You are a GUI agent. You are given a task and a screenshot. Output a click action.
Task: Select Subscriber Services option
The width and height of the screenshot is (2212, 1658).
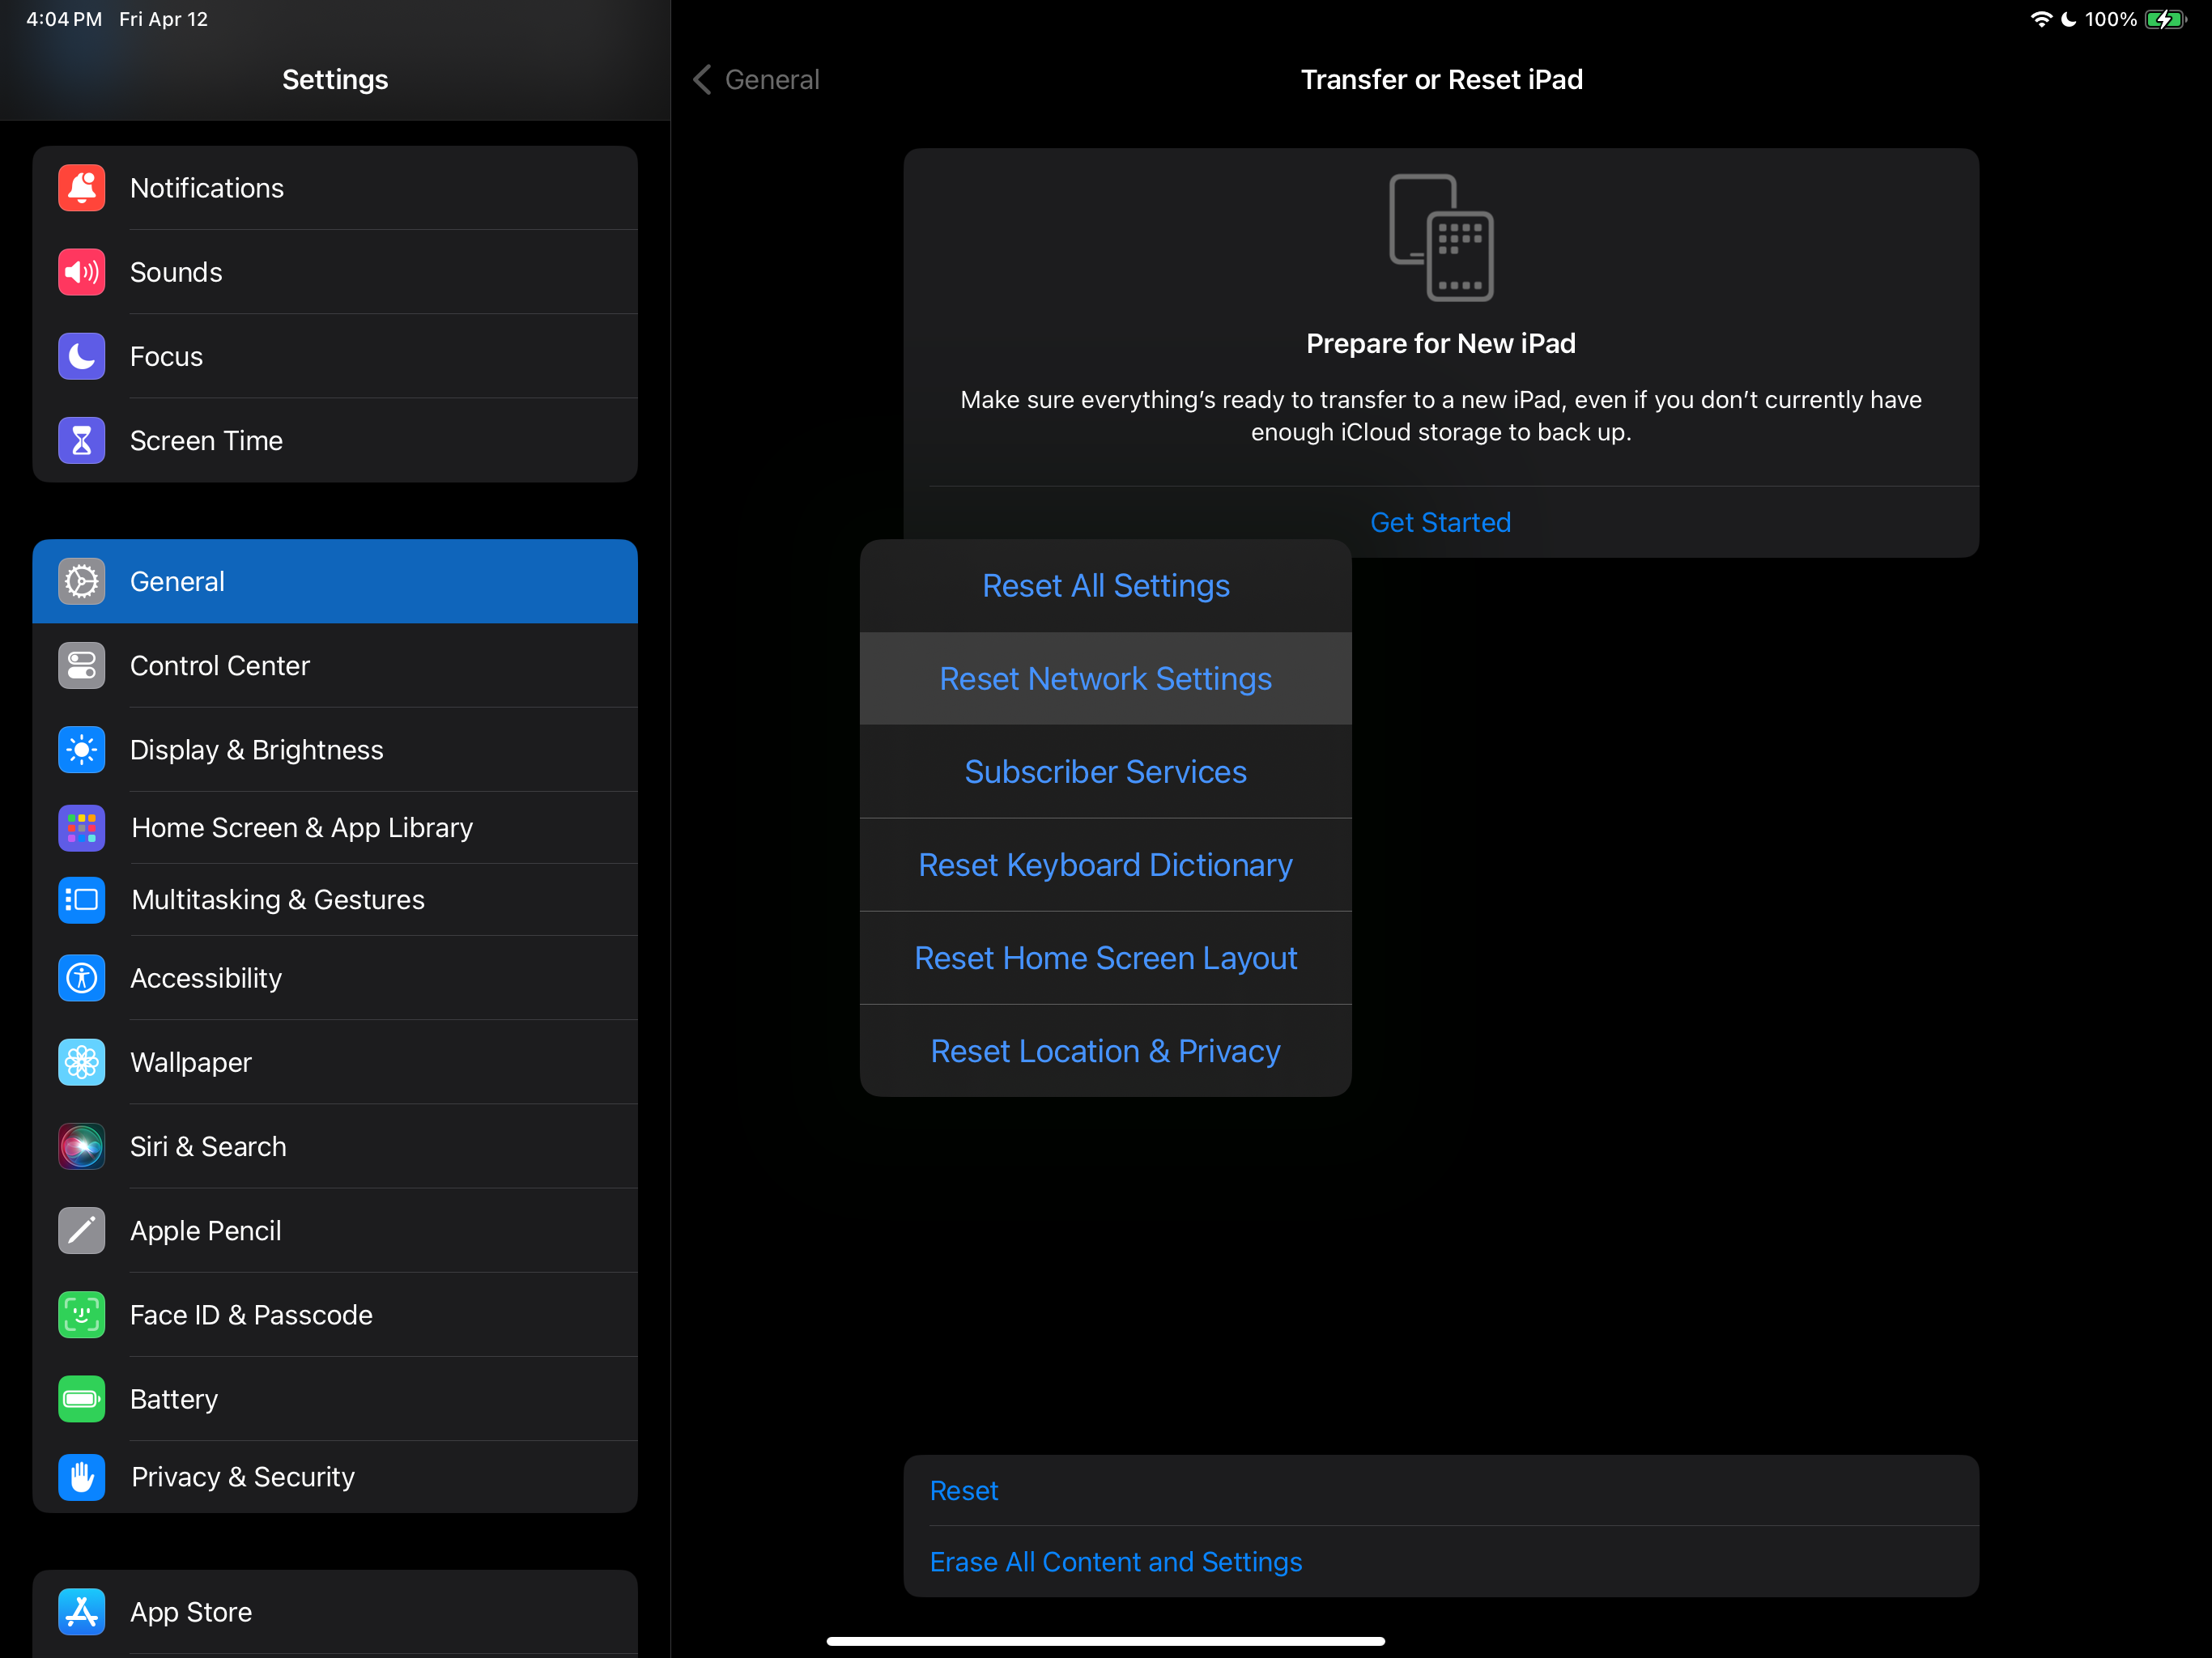(1105, 772)
